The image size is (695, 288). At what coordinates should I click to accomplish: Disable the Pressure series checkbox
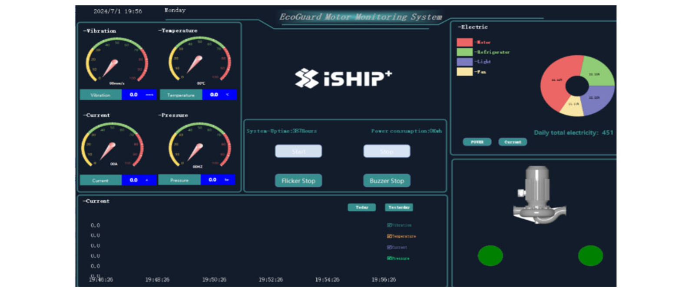[x=389, y=258]
